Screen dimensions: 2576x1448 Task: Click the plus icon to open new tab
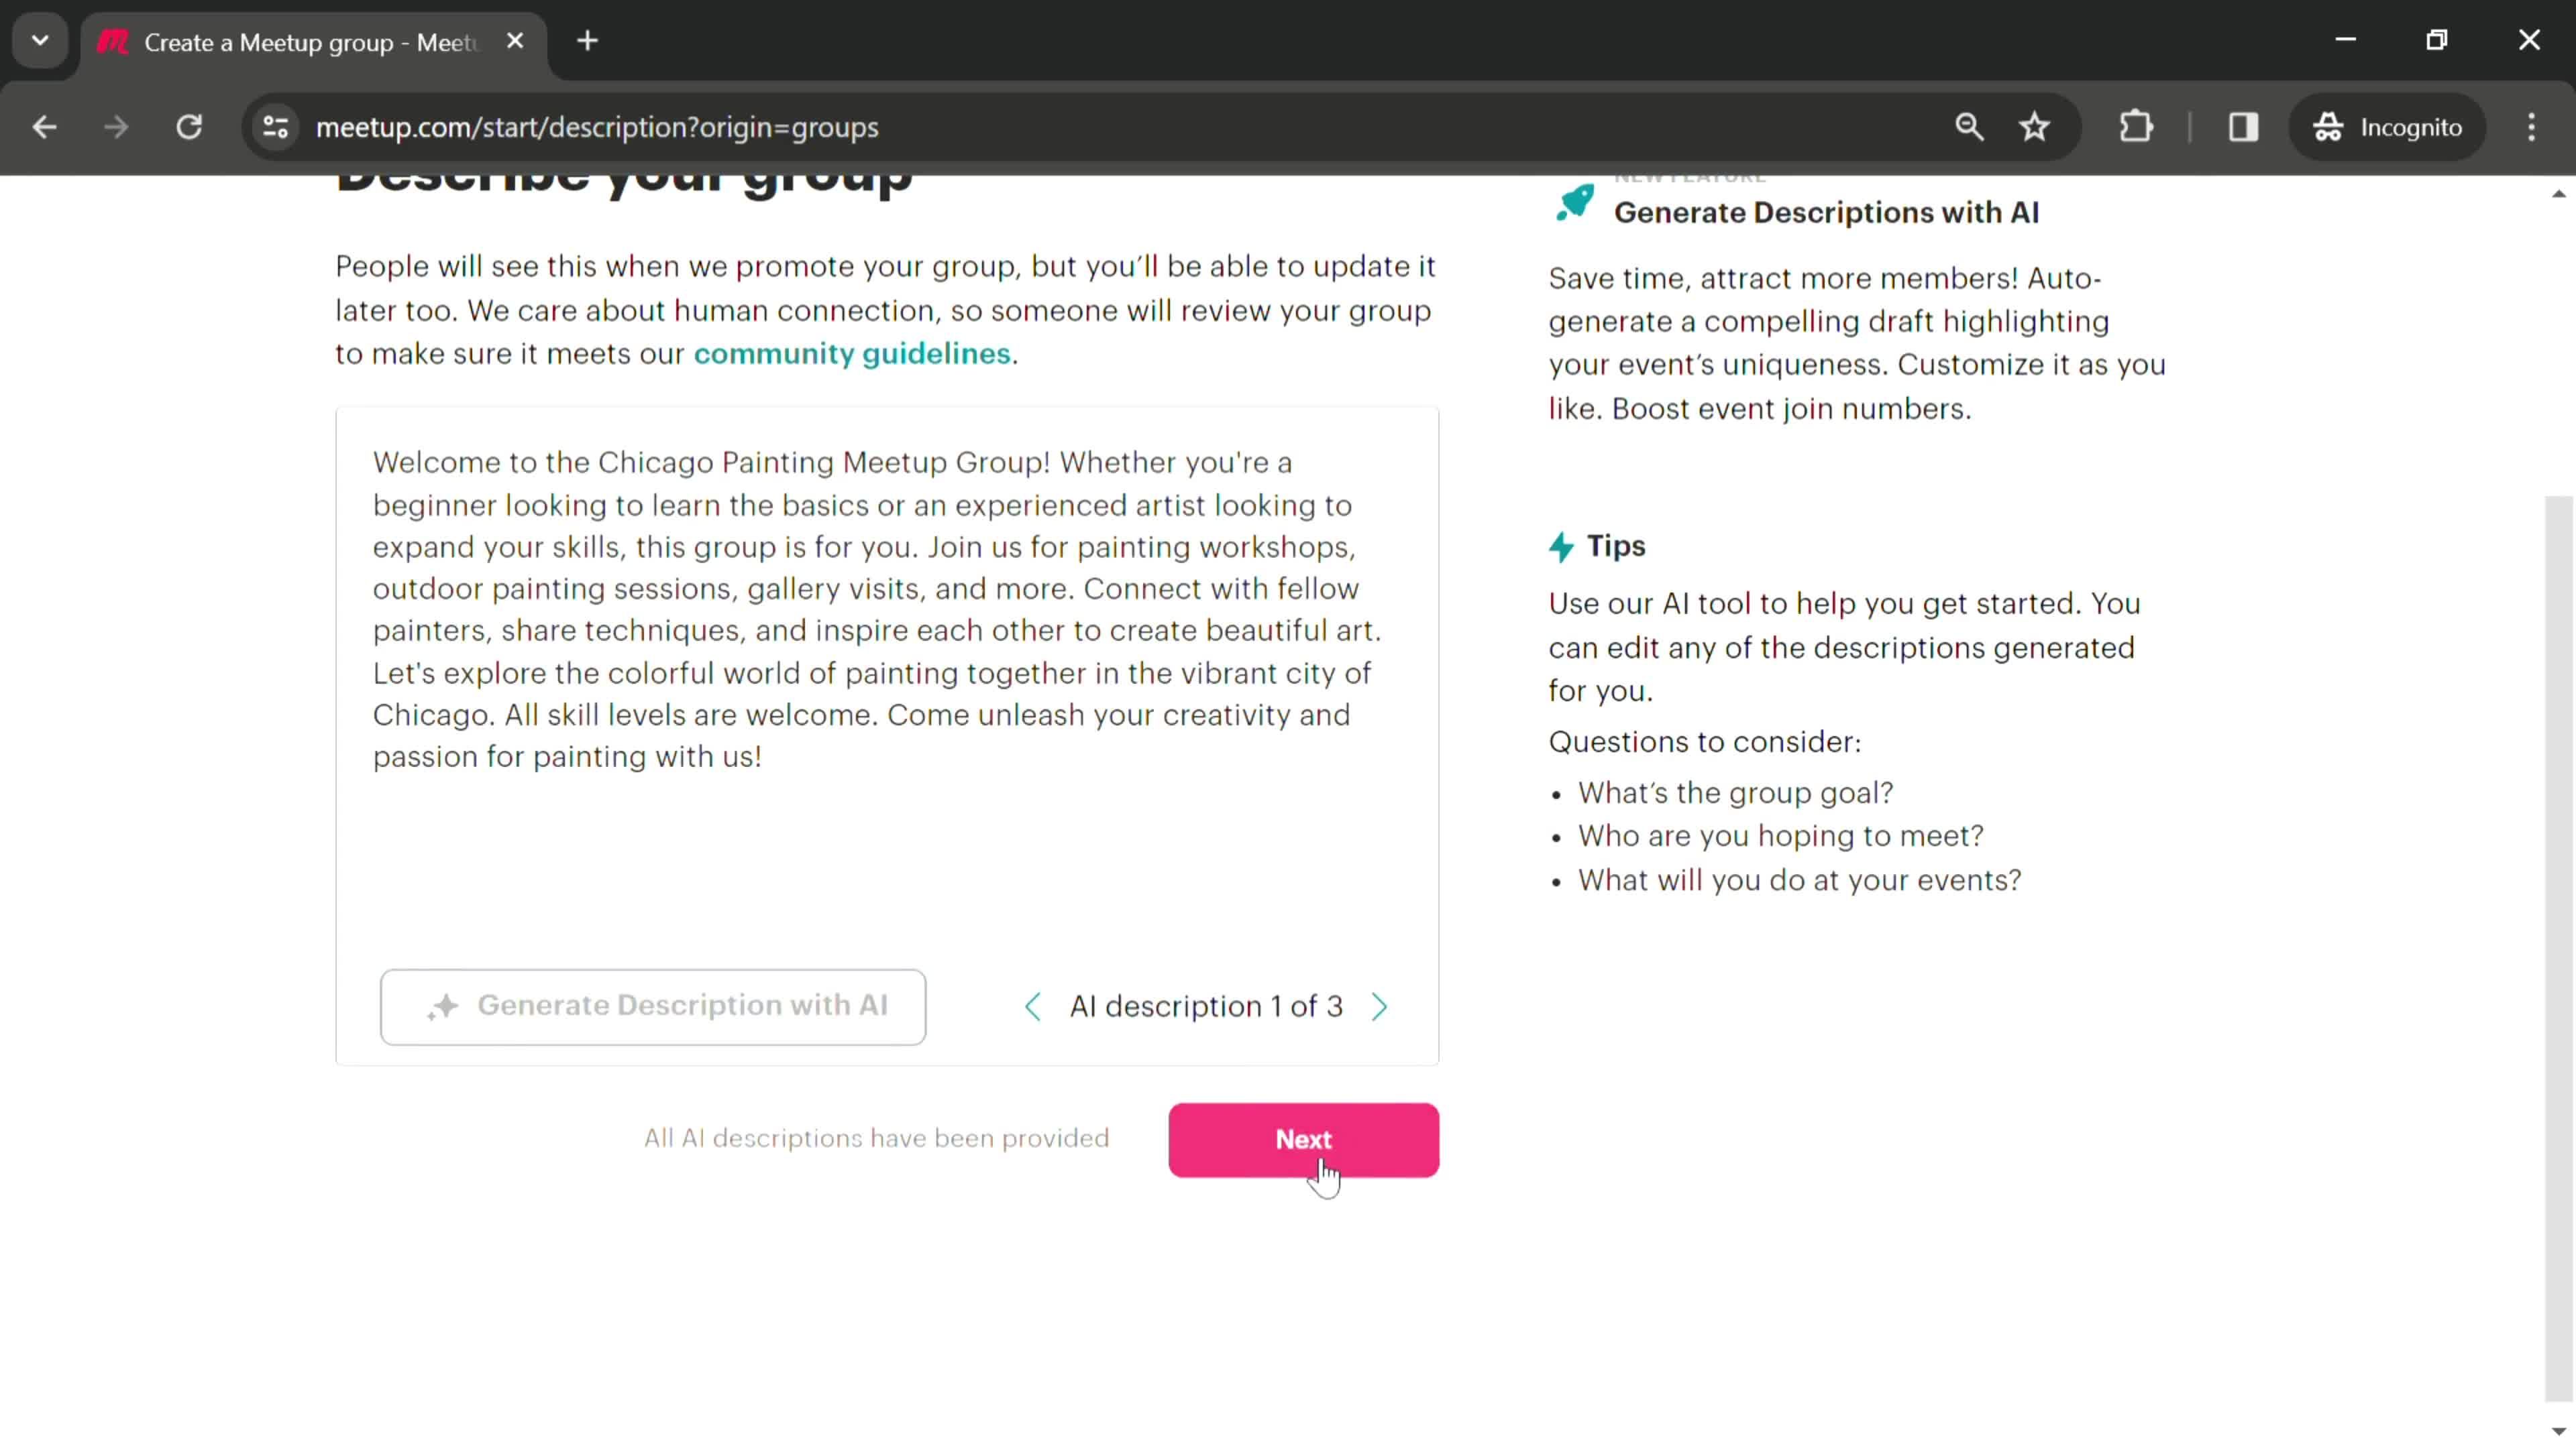pyautogui.click(x=588, y=41)
